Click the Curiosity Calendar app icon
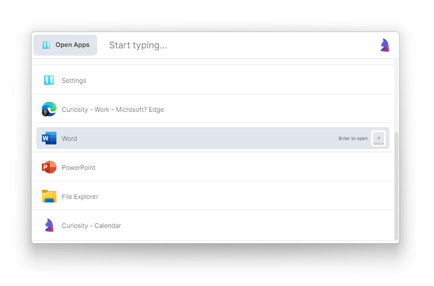Viewport: 434px width, 286px height. [x=49, y=225]
